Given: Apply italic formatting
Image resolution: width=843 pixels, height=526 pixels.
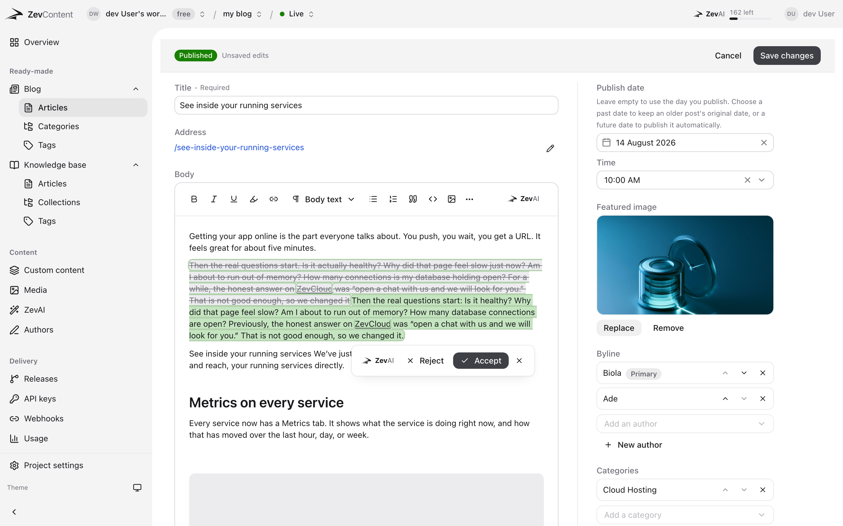Looking at the screenshot, I should click(x=214, y=199).
